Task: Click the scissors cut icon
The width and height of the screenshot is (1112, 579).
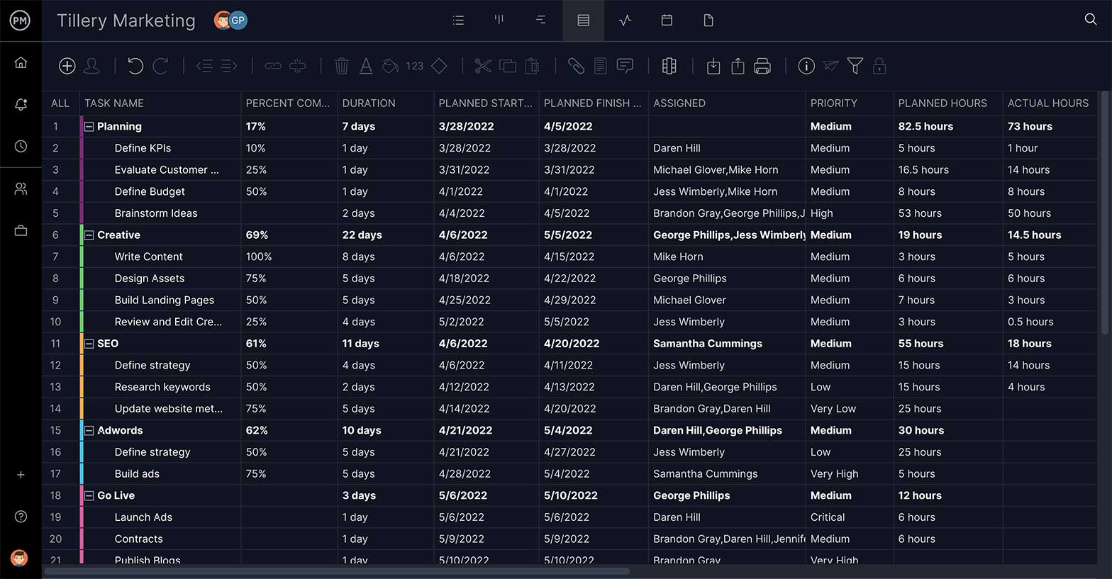Action: click(483, 66)
